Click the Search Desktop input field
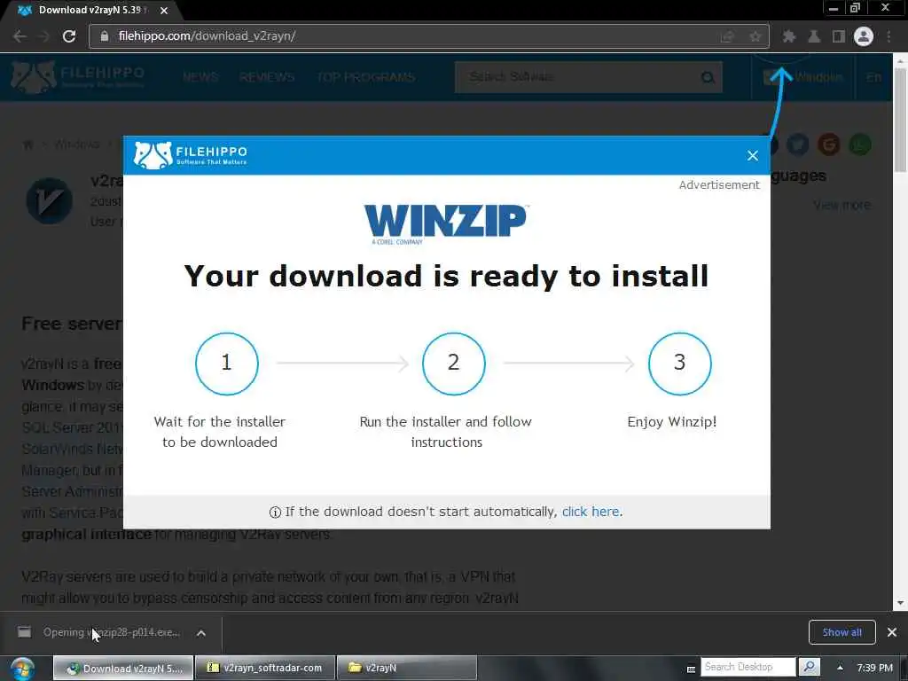 748,667
